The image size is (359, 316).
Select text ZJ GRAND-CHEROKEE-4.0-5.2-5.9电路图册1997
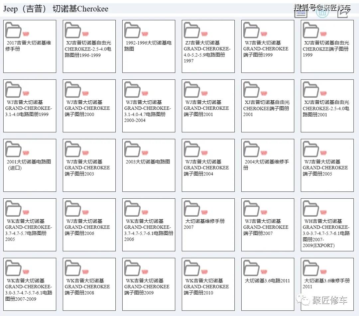click(x=207, y=52)
